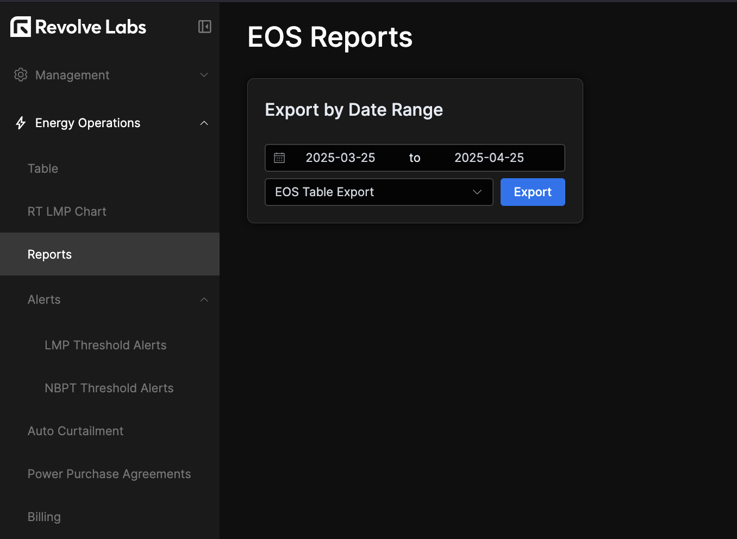Collapse the Energy Operations section

point(204,123)
